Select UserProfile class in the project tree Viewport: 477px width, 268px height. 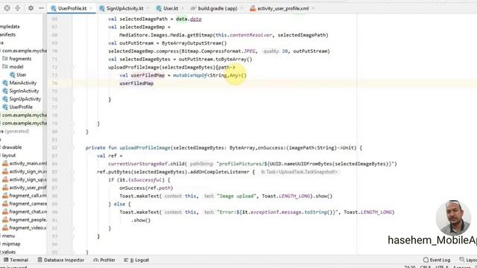[21, 107]
